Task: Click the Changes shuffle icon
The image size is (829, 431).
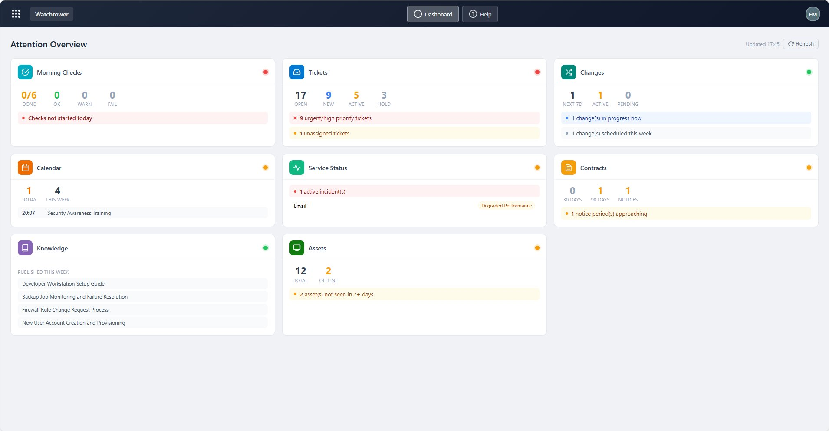Action: (x=569, y=72)
